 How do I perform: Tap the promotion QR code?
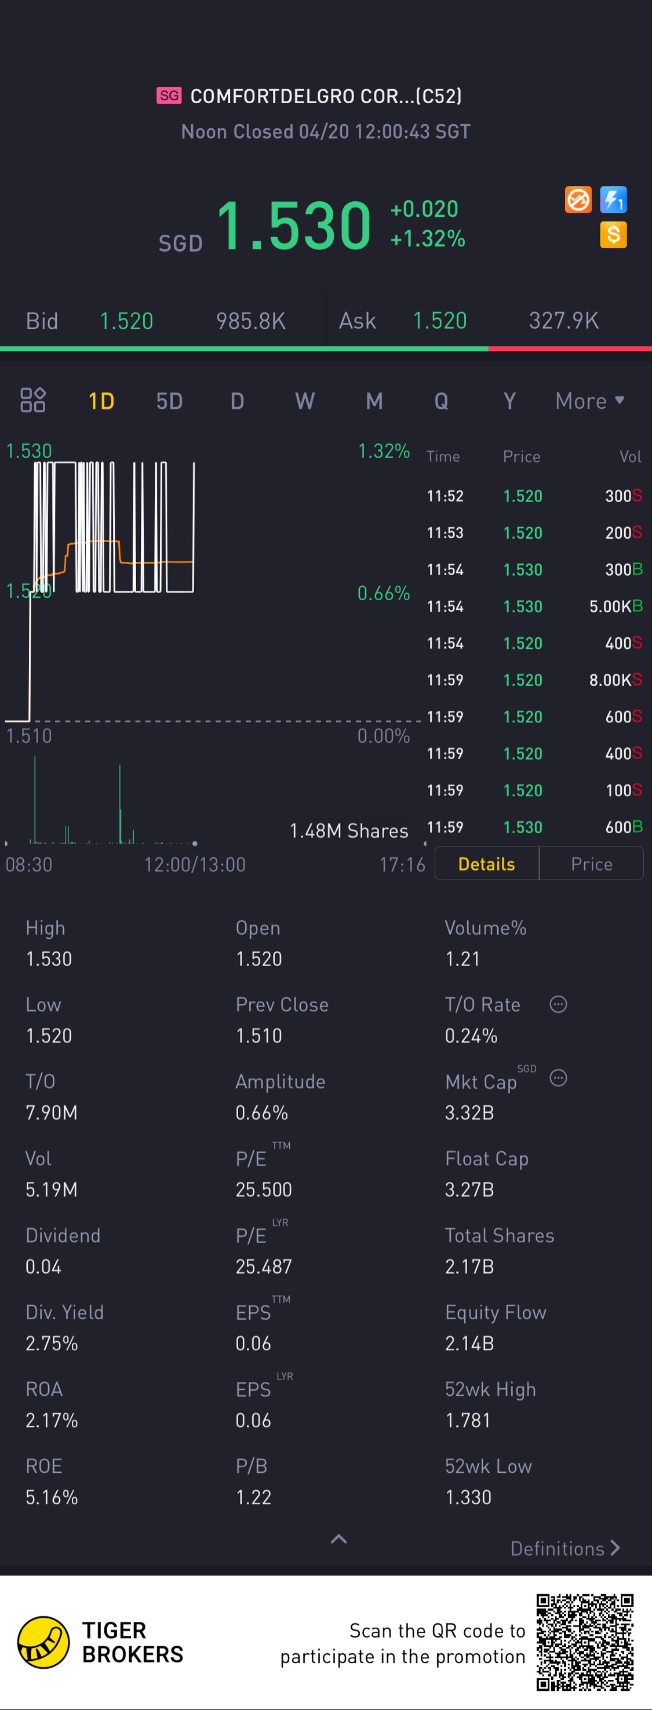click(x=585, y=1642)
